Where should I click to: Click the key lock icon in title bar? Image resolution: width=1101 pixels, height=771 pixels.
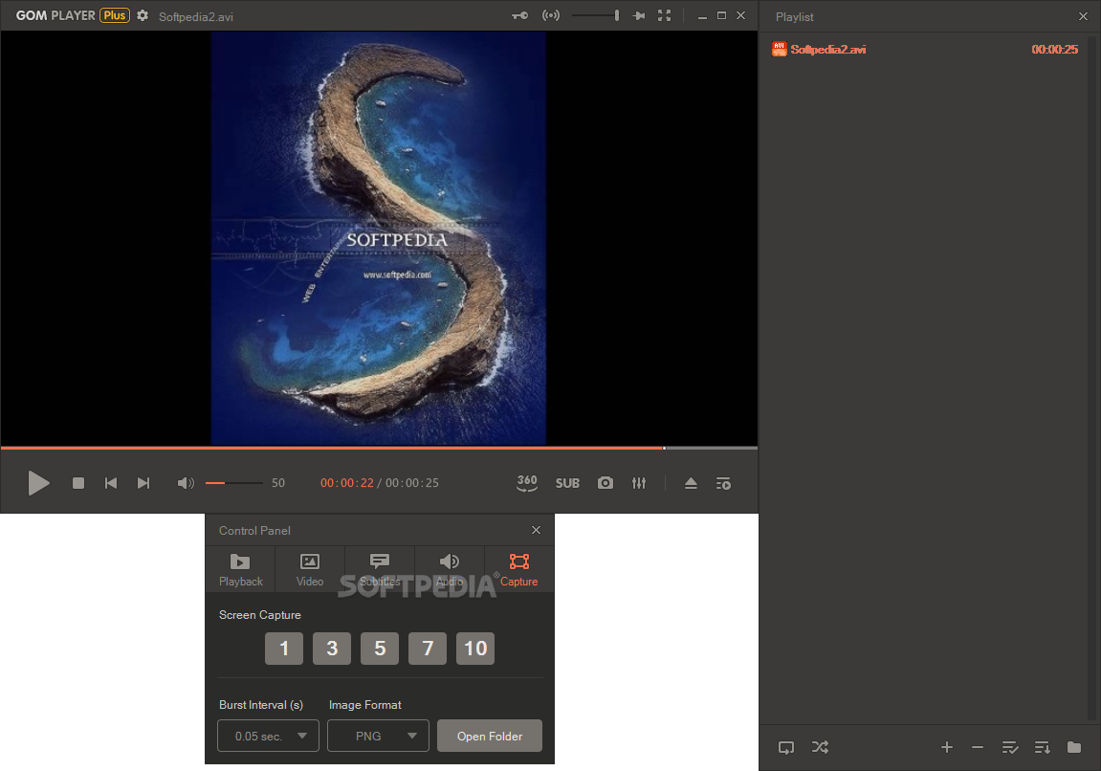click(x=519, y=15)
